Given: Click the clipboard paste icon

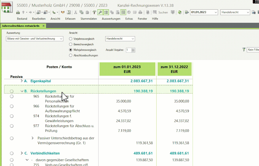Looking at the screenshot, I should coord(87,12).
